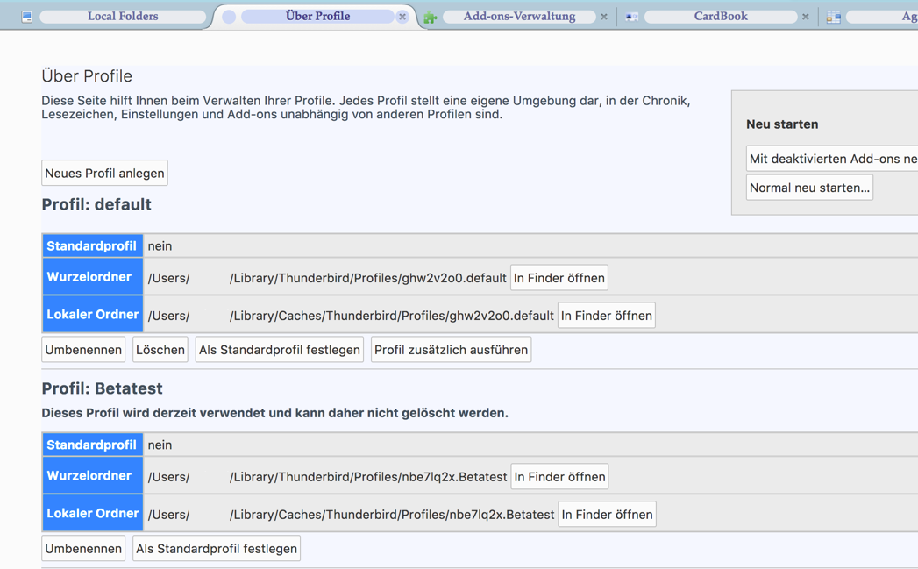Screen dimensions: 918x569
Task: Click Standardprofil label in default profile table
Action: point(93,245)
